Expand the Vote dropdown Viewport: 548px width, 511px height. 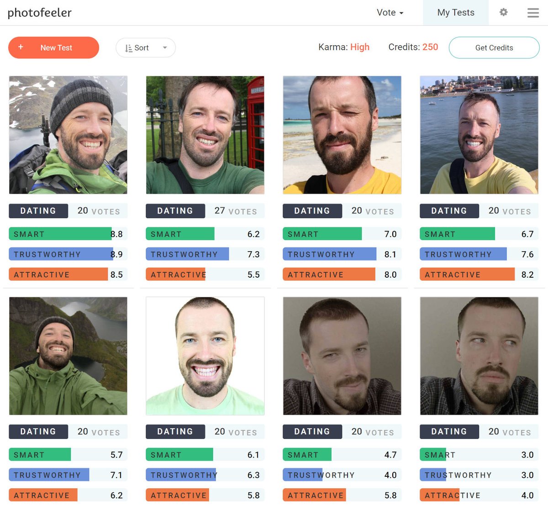pyautogui.click(x=390, y=13)
